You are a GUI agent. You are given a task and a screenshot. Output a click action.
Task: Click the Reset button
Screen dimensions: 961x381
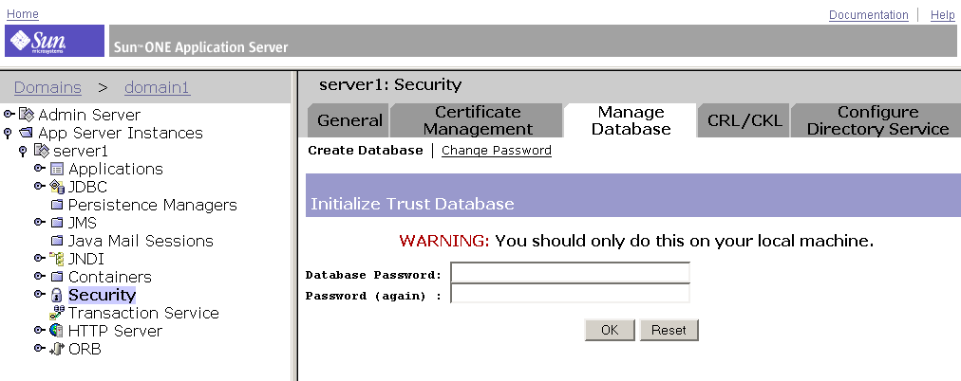click(x=669, y=330)
